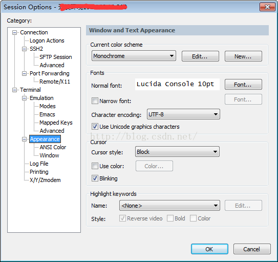278x262 pixels.
Task: Click Edit... for the color scheme
Action: pos(200,56)
